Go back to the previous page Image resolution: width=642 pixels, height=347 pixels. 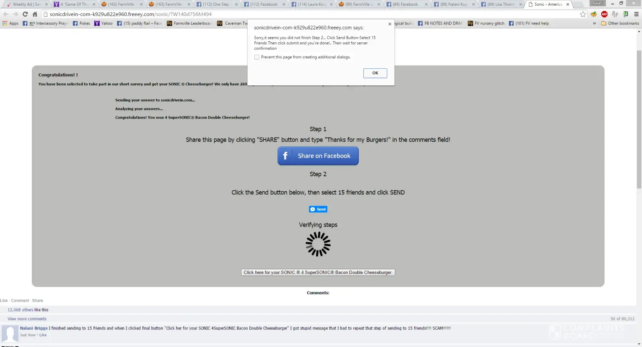click(6, 14)
